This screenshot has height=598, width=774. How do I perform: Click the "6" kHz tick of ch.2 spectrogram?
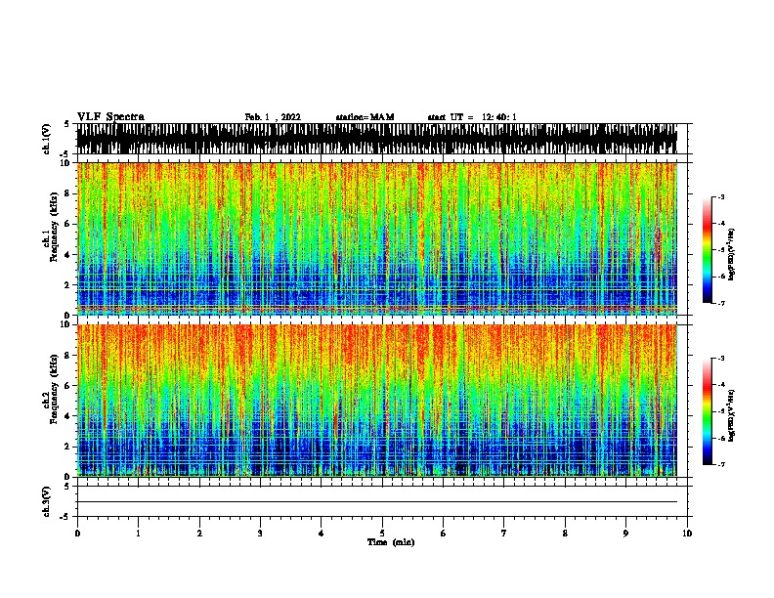click(x=67, y=386)
